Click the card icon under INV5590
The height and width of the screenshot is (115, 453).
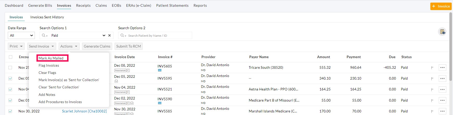point(160,103)
